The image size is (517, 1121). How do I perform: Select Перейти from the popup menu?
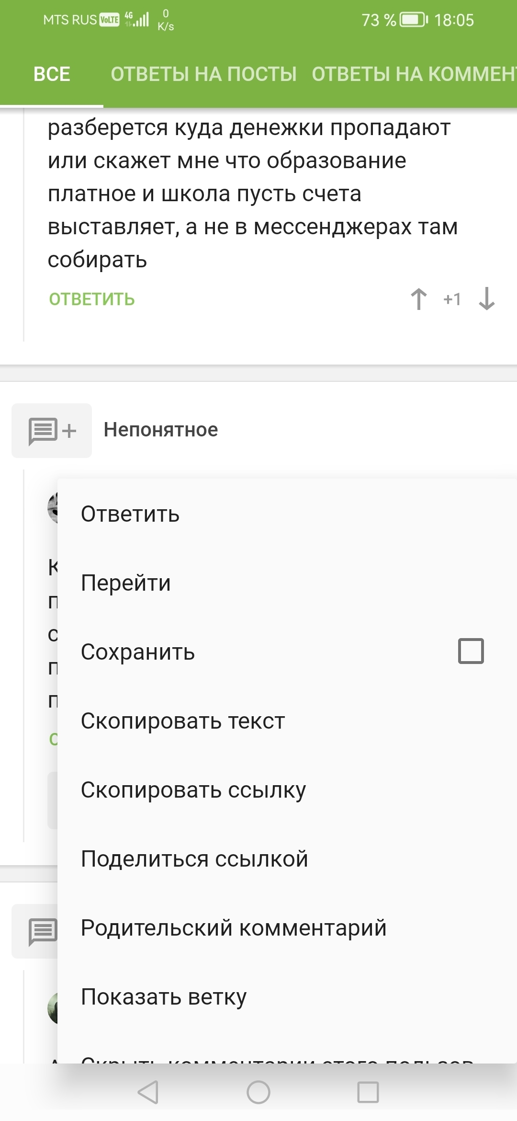coord(126,583)
